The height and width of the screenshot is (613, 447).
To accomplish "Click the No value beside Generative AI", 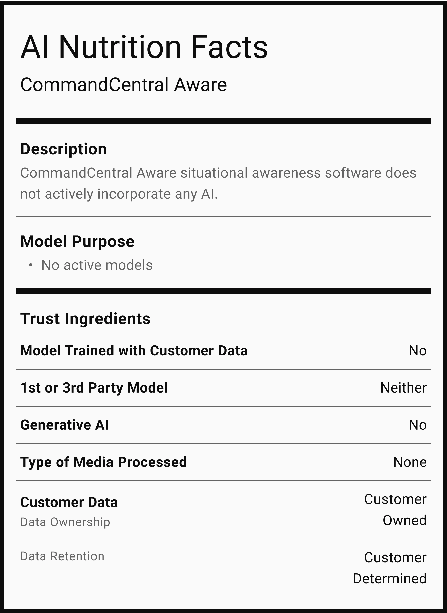I will click(418, 425).
